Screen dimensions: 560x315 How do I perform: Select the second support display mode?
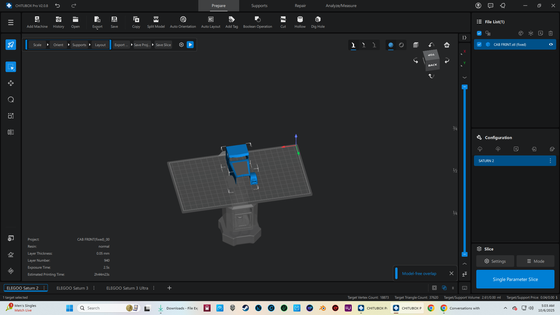[364, 45]
